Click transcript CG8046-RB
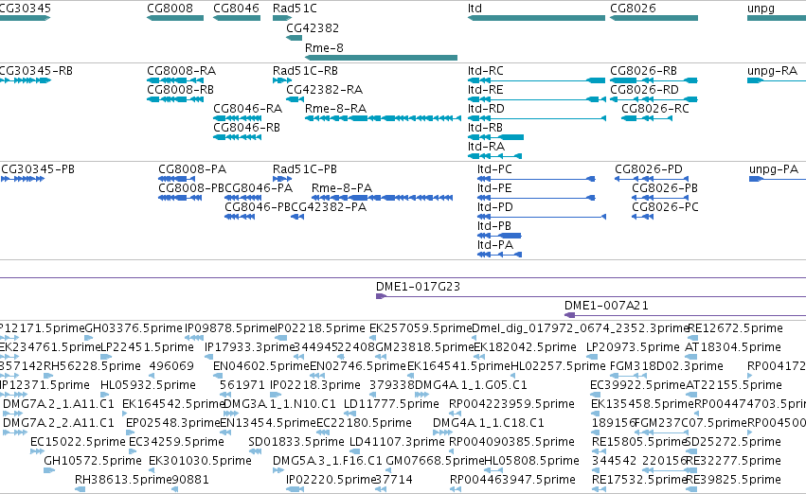 click(238, 137)
